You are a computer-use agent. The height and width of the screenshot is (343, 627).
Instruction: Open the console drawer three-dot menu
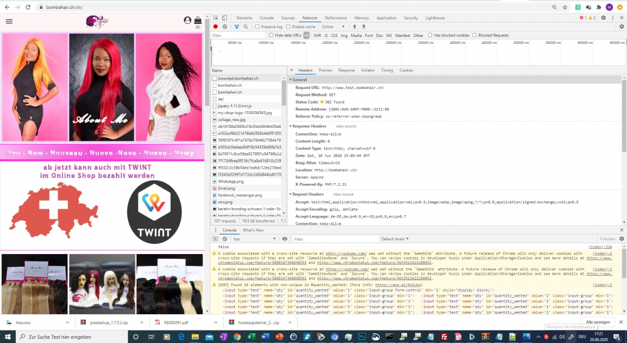pyautogui.click(x=216, y=230)
